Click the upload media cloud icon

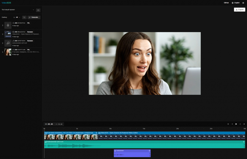click(24, 17)
